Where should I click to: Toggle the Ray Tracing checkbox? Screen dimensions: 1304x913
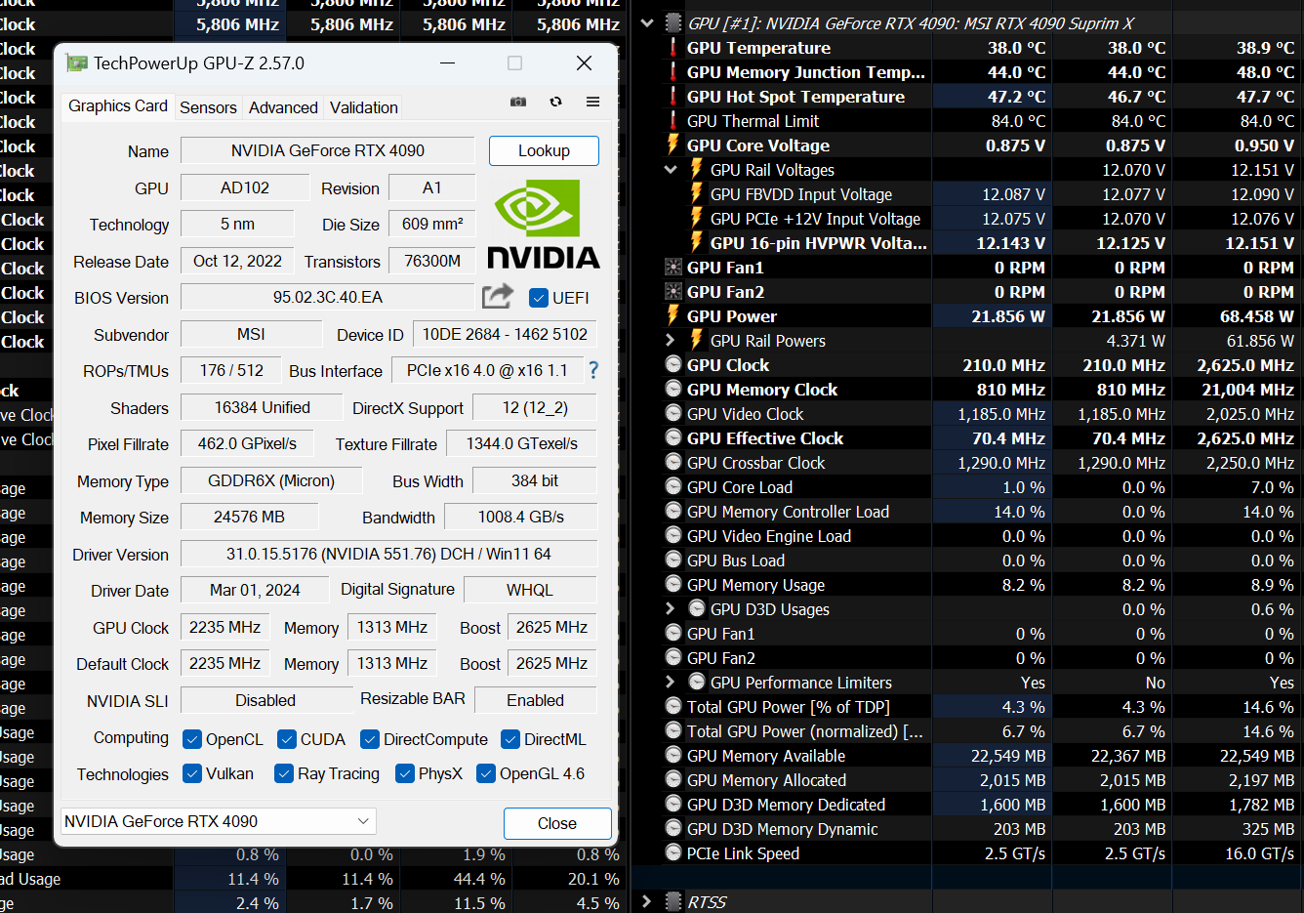284,774
